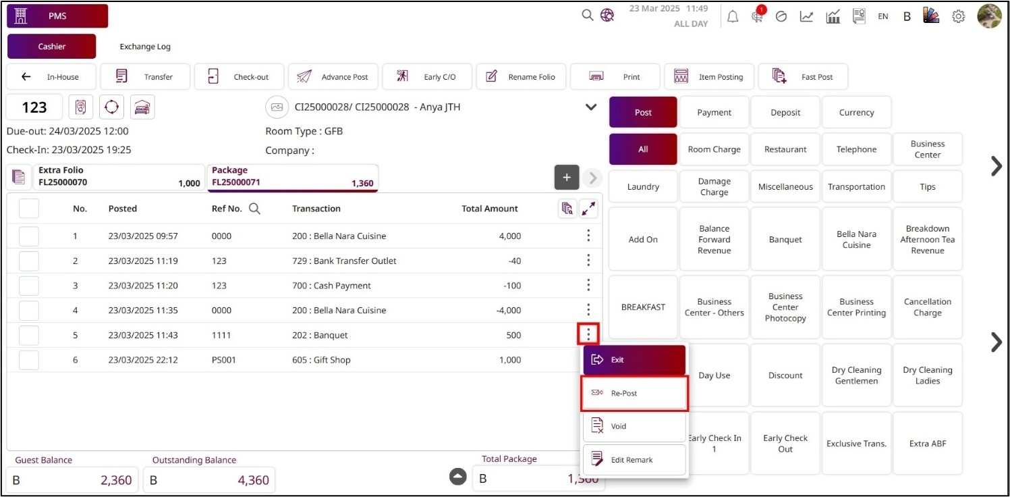Open the settings gear icon
Screen dimensions: 1010x497
[x=958, y=17]
